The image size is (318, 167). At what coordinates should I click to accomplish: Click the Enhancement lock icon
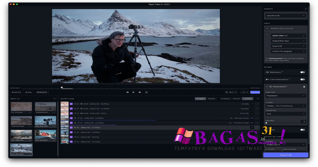[304, 87]
